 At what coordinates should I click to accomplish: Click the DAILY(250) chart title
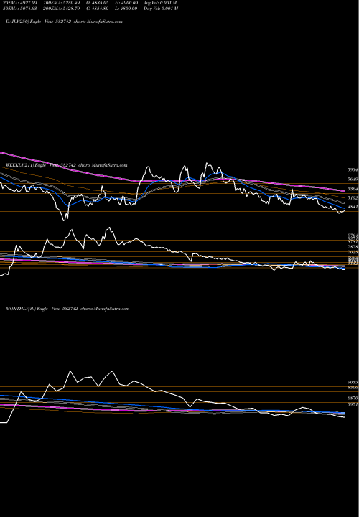(64, 22)
